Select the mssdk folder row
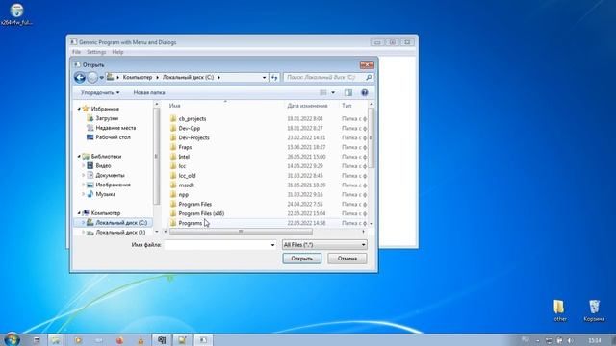 [x=268, y=185]
